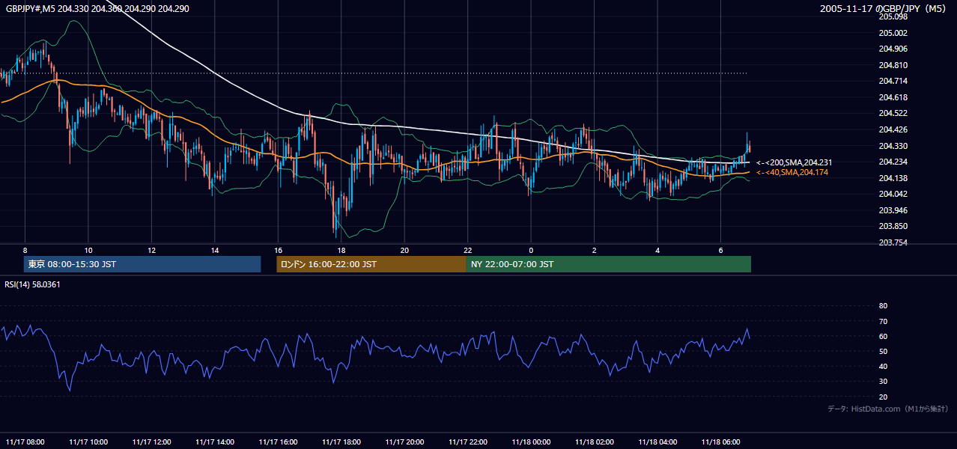Click hour 12 tick on the chart axis
Screen dimensions: 957x449
[151, 250]
